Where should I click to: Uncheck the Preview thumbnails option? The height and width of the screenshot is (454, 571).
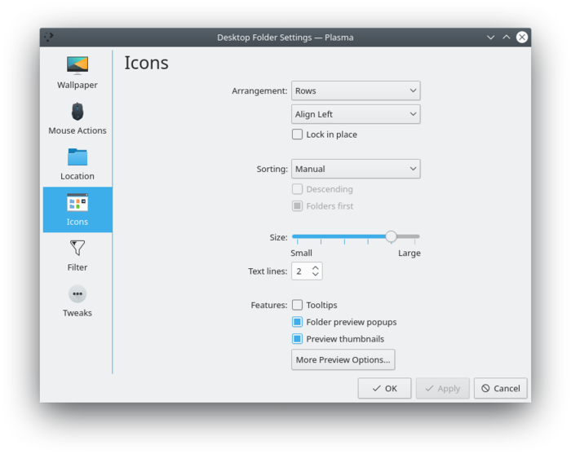298,339
